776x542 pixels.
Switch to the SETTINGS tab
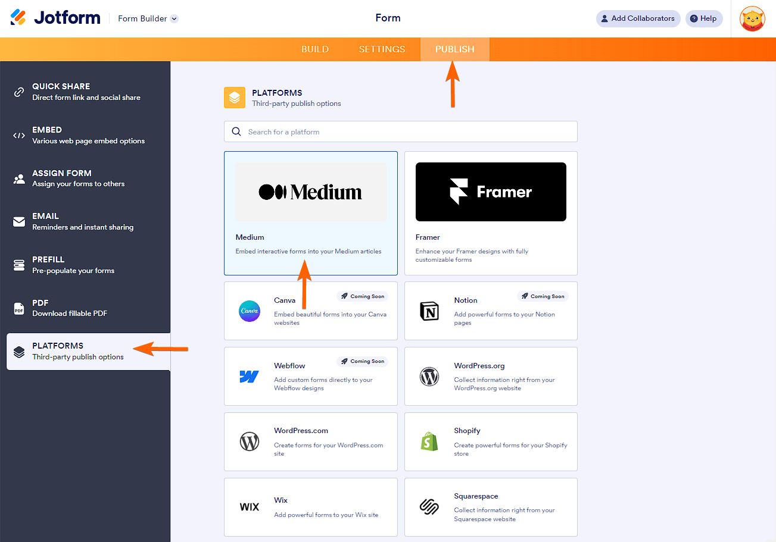point(382,49)
